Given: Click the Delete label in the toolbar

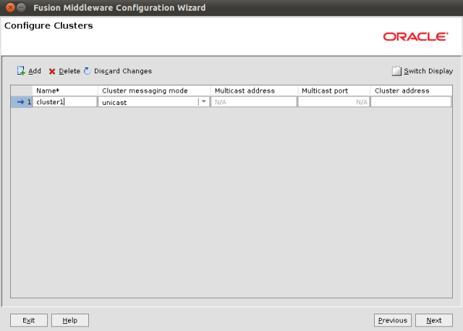Looking at the screenshot, I should click(69, 71).
